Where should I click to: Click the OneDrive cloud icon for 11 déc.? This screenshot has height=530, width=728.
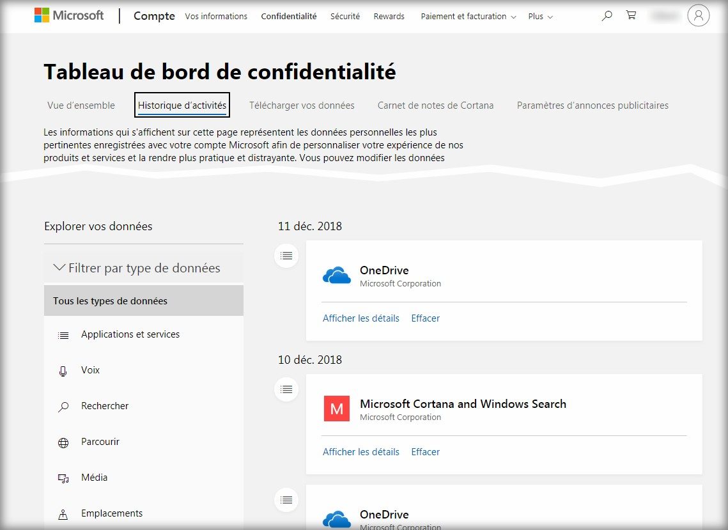pos(337,276)
